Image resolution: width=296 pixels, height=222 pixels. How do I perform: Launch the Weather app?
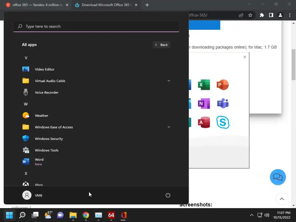[x=96, y=116]
